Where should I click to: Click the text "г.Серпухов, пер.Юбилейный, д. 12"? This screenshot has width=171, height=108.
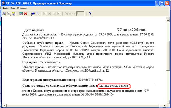86,71
